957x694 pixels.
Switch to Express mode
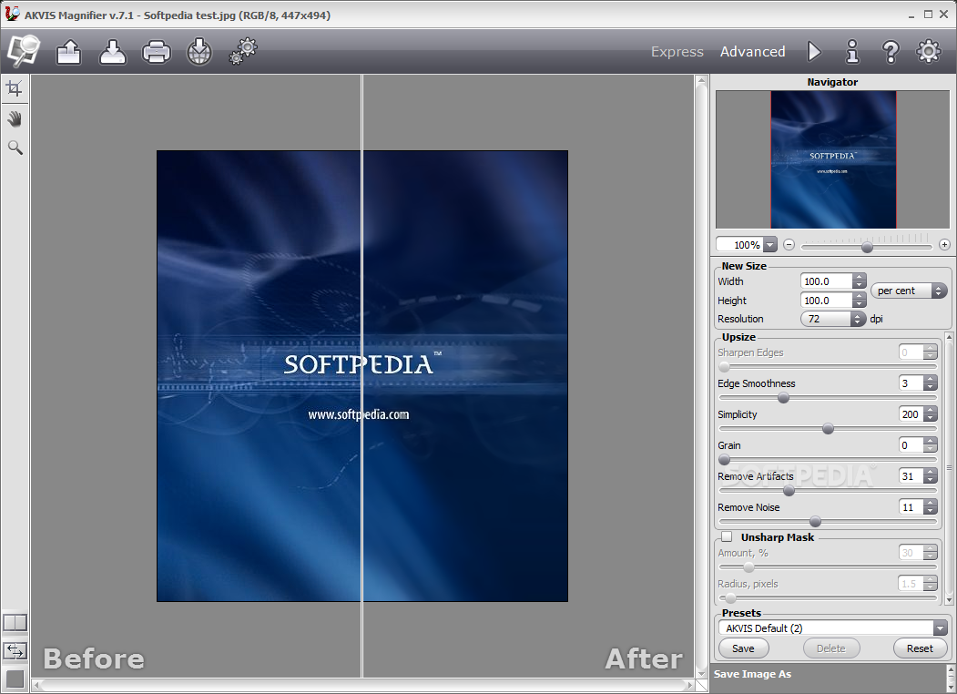click(x=677, y=52)
